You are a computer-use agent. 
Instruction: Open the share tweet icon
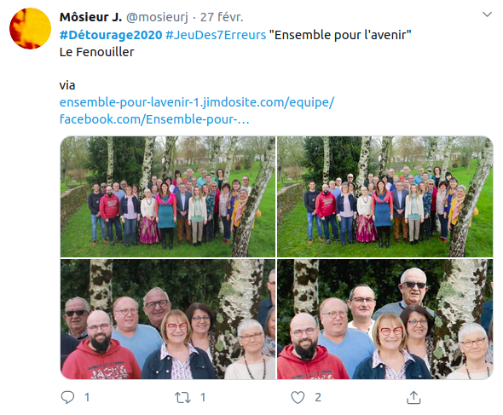click(x=413, y=397)
